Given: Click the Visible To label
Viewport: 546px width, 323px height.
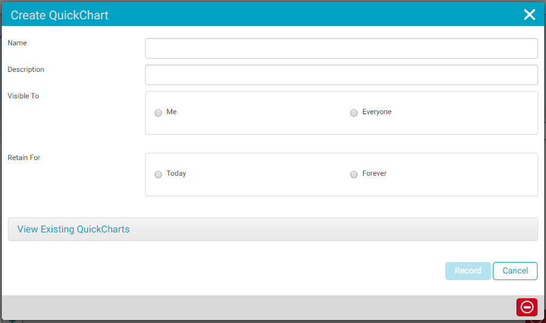Looking at the screenshot, I should [24, 96].
